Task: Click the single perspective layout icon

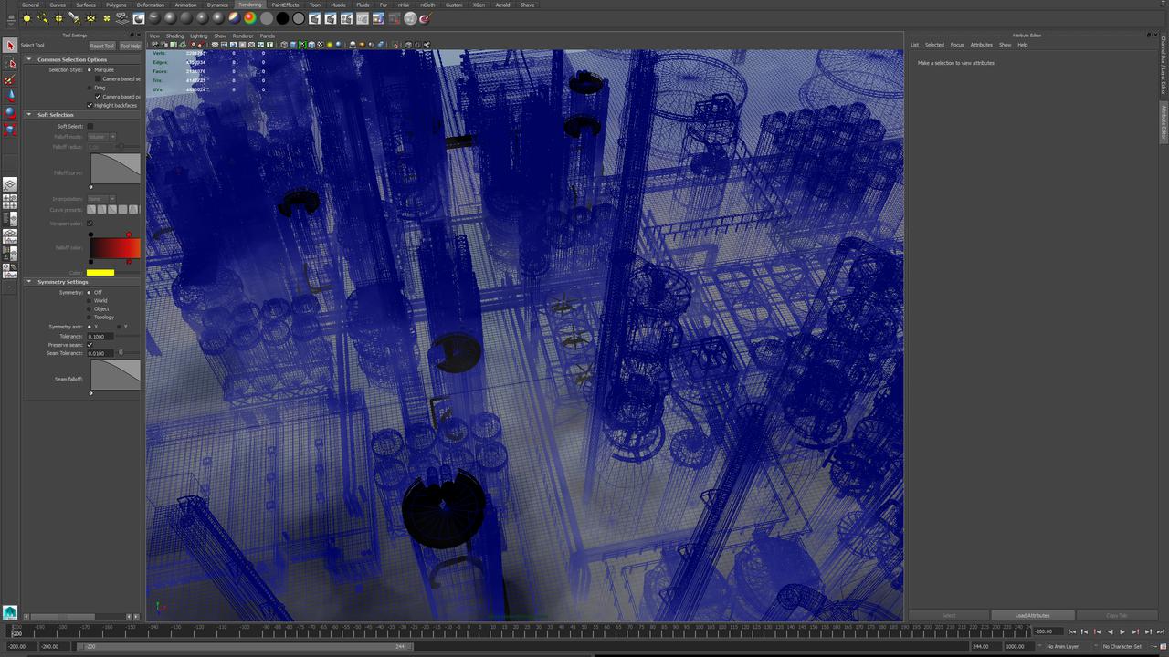Action: (10, 185)
